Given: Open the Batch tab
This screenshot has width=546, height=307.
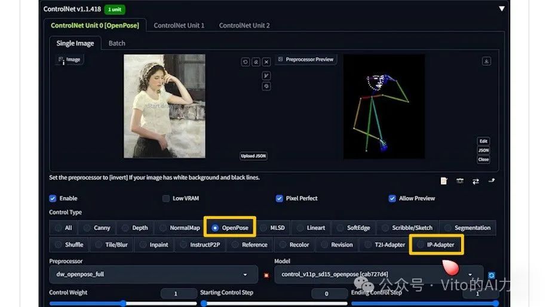Looking at the screenshot, I should (x=116, y=43).
